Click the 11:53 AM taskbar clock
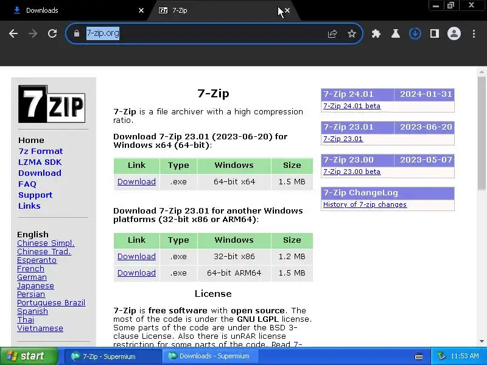This screenshot has width=487, height=365. [x=464, y=356]
